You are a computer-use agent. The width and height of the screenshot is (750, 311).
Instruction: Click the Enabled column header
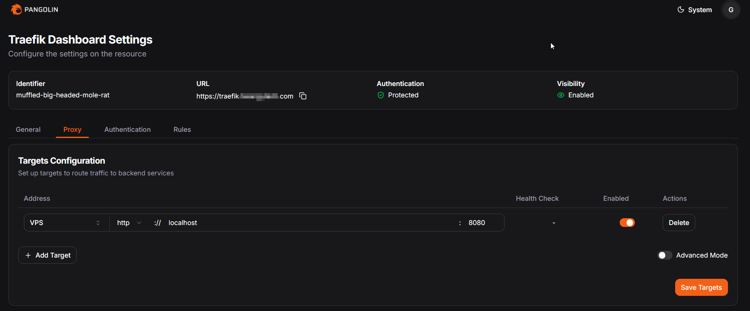pyautogui.click(x=616, y=198)
